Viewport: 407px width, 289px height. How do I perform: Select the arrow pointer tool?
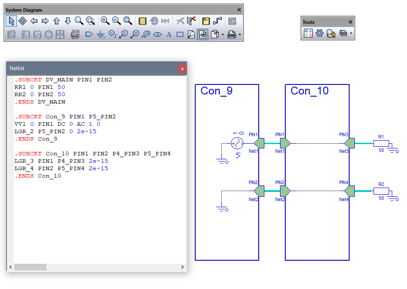(11, 20)
